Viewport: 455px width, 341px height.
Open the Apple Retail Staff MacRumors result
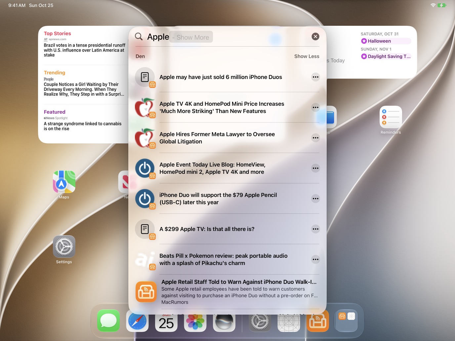pos(227,292)
